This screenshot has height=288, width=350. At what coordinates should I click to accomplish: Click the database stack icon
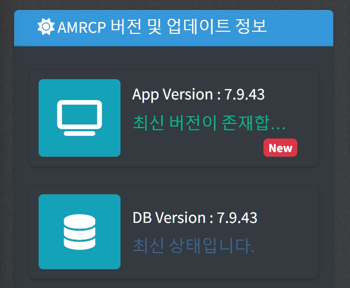79,232
